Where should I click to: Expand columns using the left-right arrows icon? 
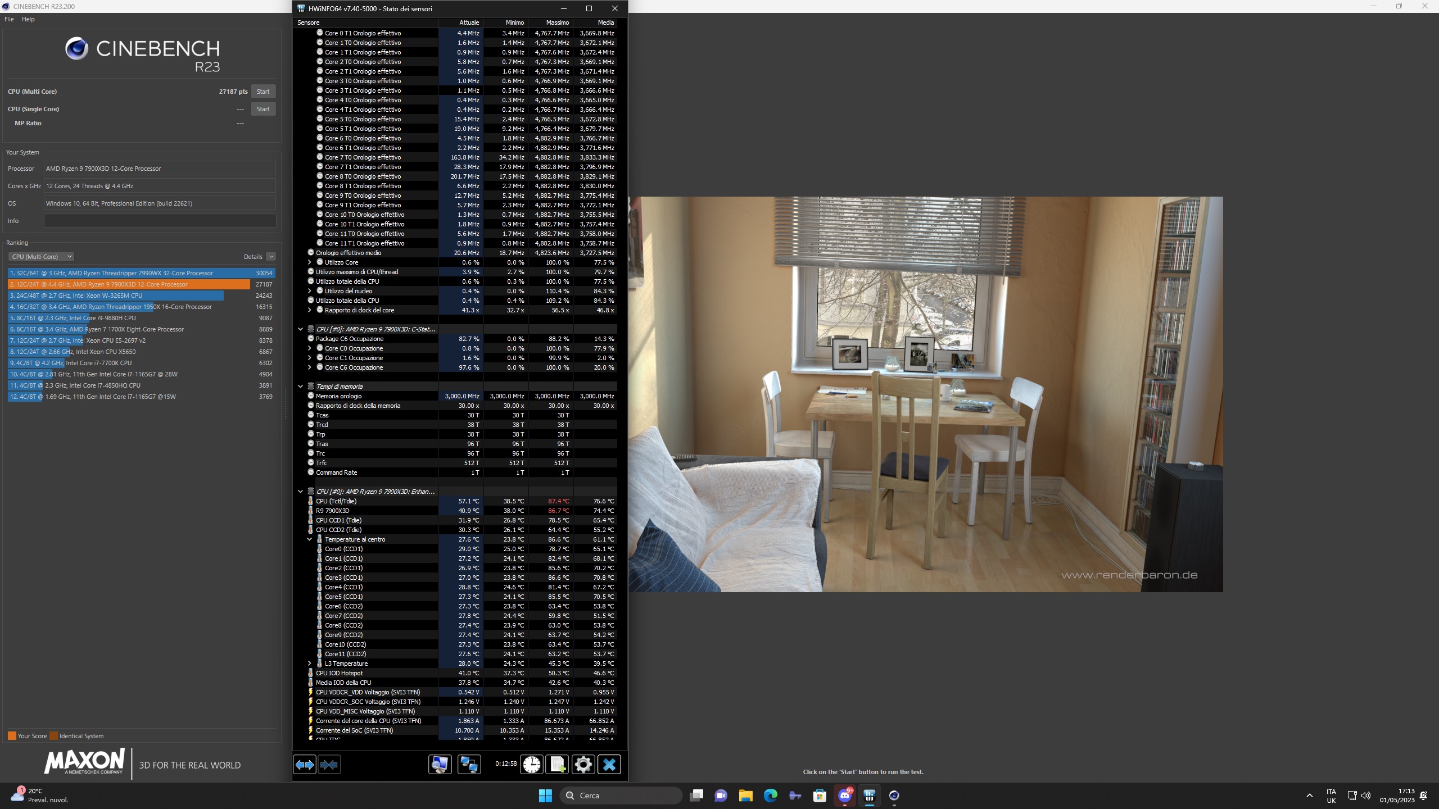tap(304, 764)
